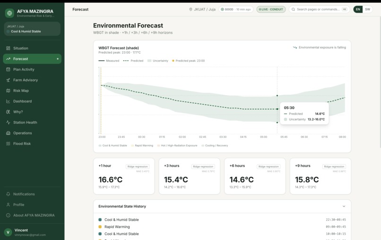The width and height of the screenshot is (381, 240).
Task: Open Notifications link in sidebar
Action: [x=32, y=194]
